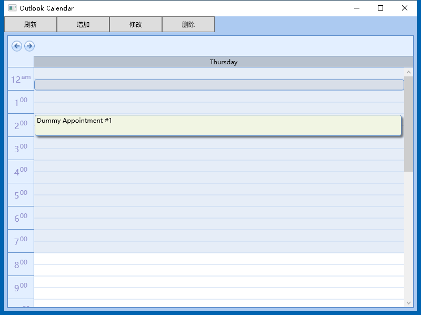The image size is (421, 315).
Task: Minimize the Outlook Calendar window
Action: click(x=357, y=8)
